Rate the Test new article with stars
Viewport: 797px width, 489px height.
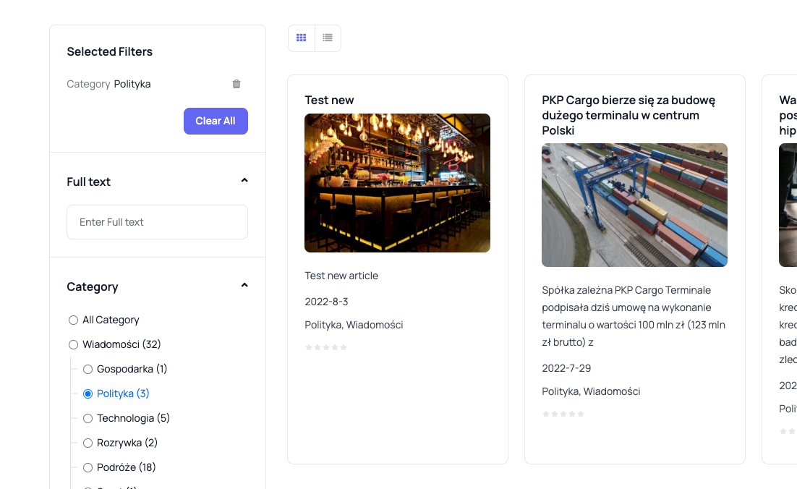pyautogui.click(x=325, y=347)
